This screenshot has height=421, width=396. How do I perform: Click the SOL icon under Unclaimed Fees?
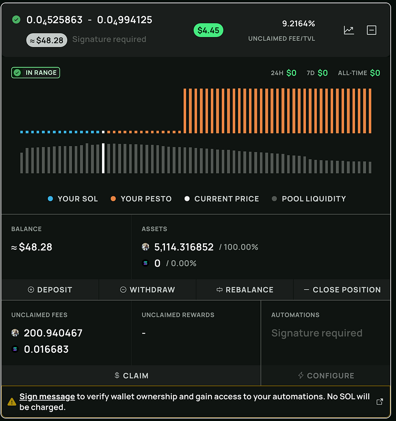(15, 349)
